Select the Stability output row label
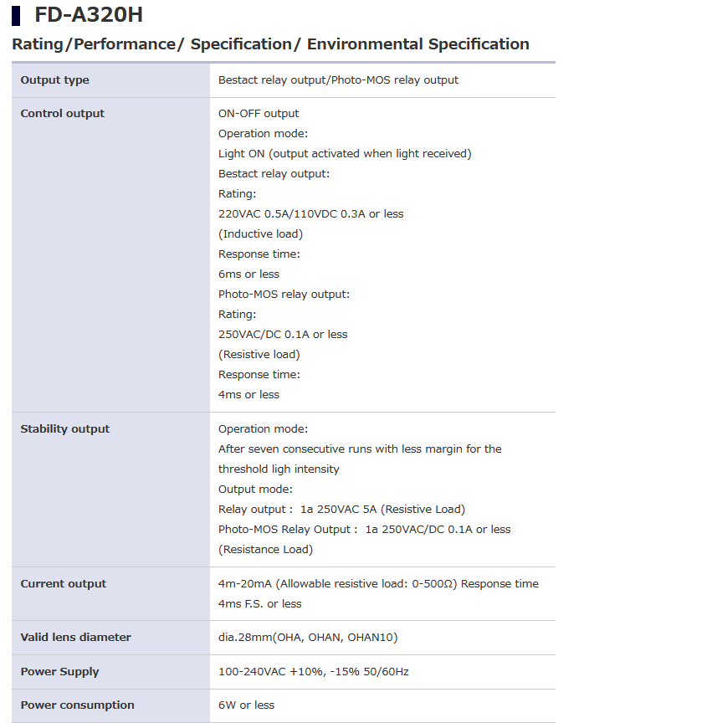 point(65,429)
